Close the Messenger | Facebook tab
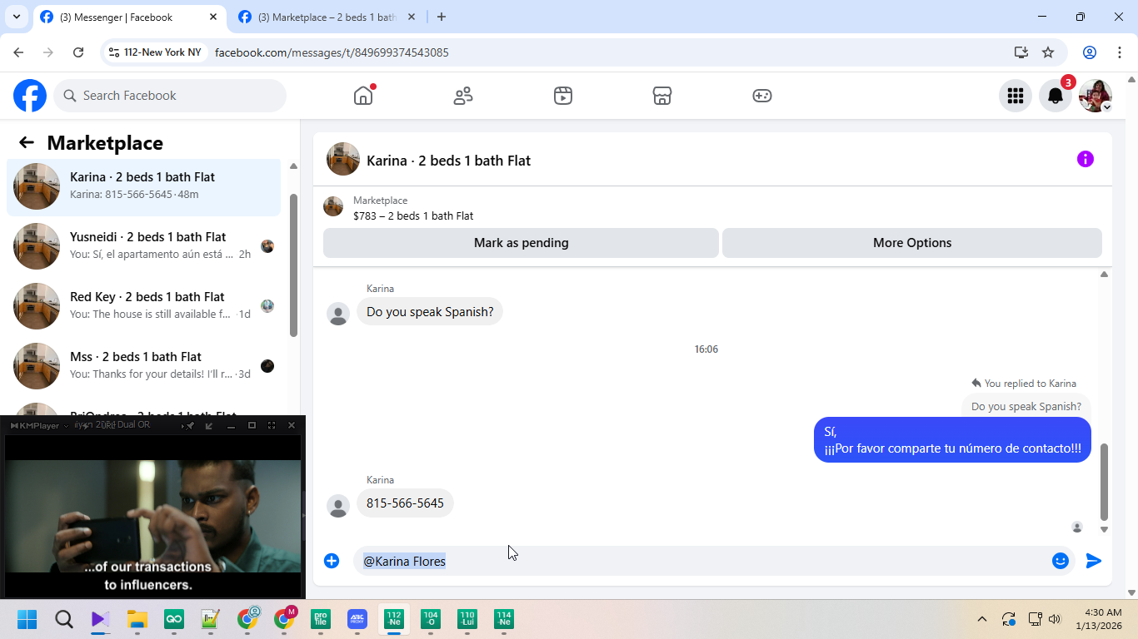This screenshot has height=639, width=1138. [x=213, y=17]
